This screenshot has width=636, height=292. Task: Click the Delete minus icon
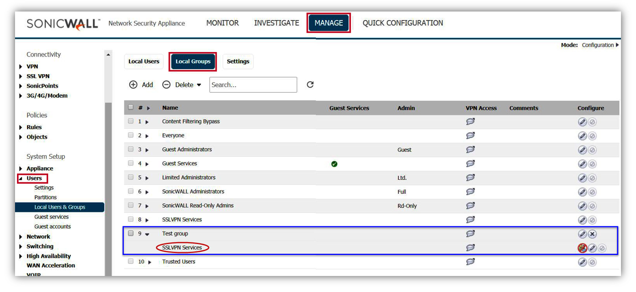pyautogui.click(x=166, y=85)
